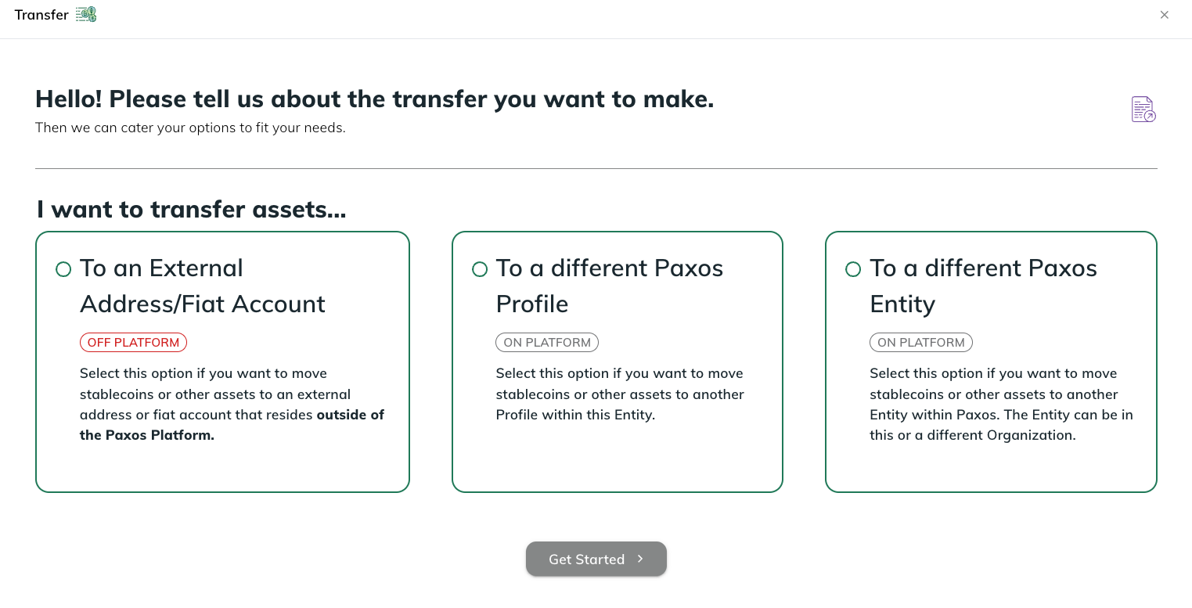Screen dimensions: 1192x608
Task: Click the "I want to transfer assets..." heading
Action: 191,210
